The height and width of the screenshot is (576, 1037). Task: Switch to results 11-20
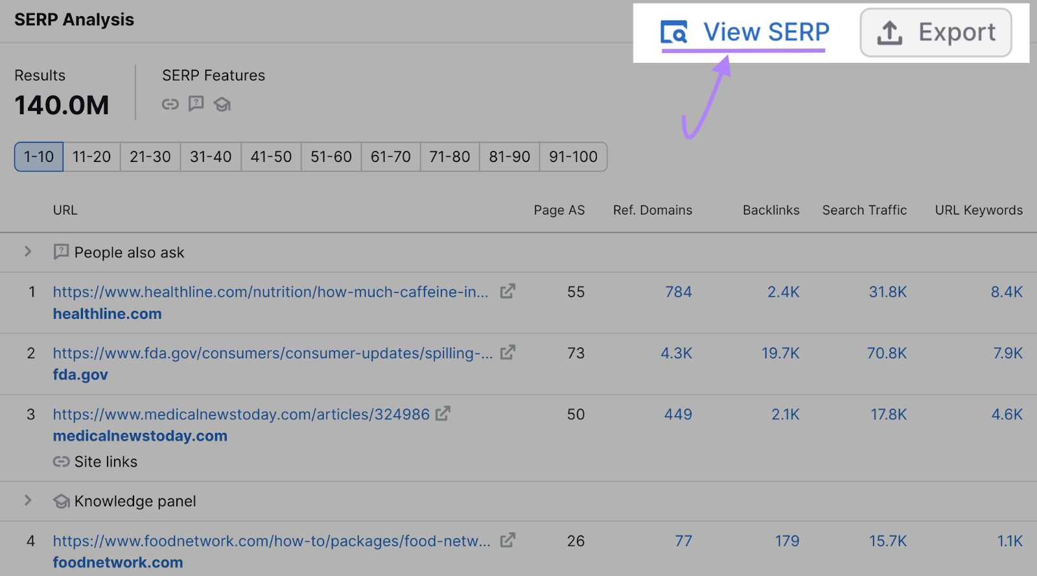click(x=91, y=157)
